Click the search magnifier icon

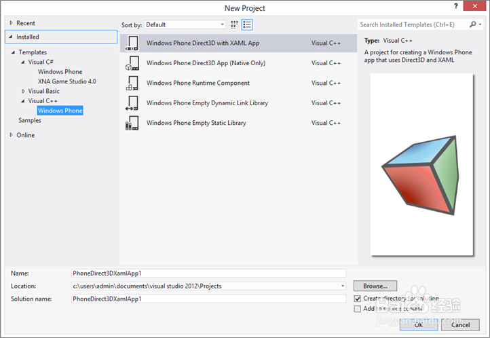[473, 24]
